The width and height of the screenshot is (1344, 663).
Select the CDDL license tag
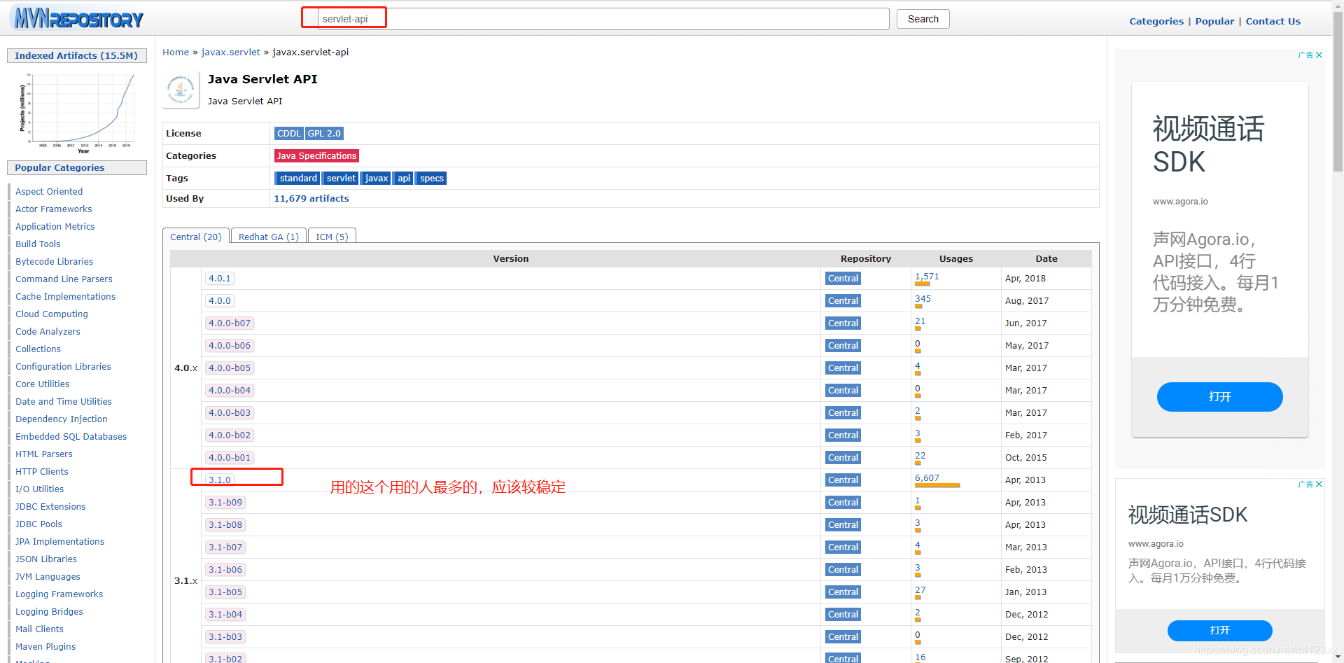pos(288,134)
